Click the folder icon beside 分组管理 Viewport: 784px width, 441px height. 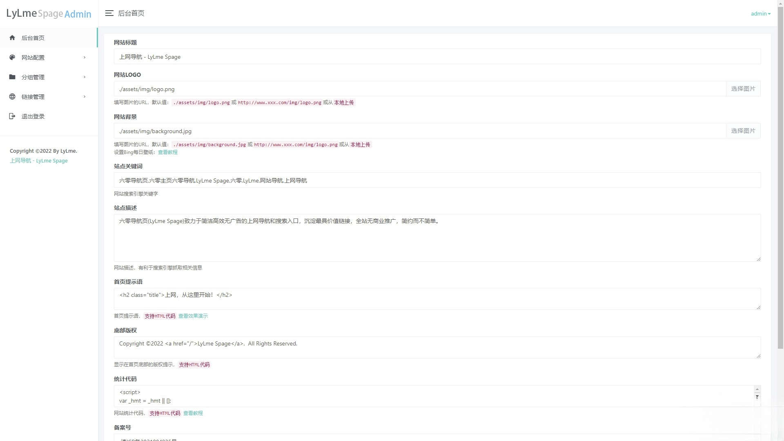[x=12, y=77]
